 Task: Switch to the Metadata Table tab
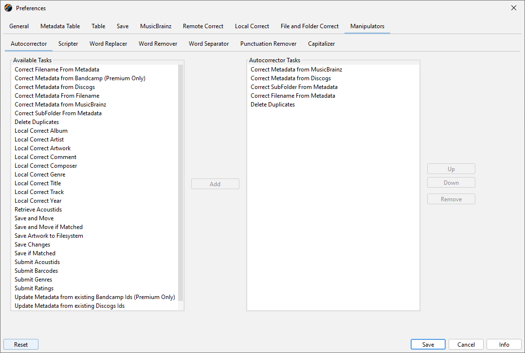click(60, 26)
